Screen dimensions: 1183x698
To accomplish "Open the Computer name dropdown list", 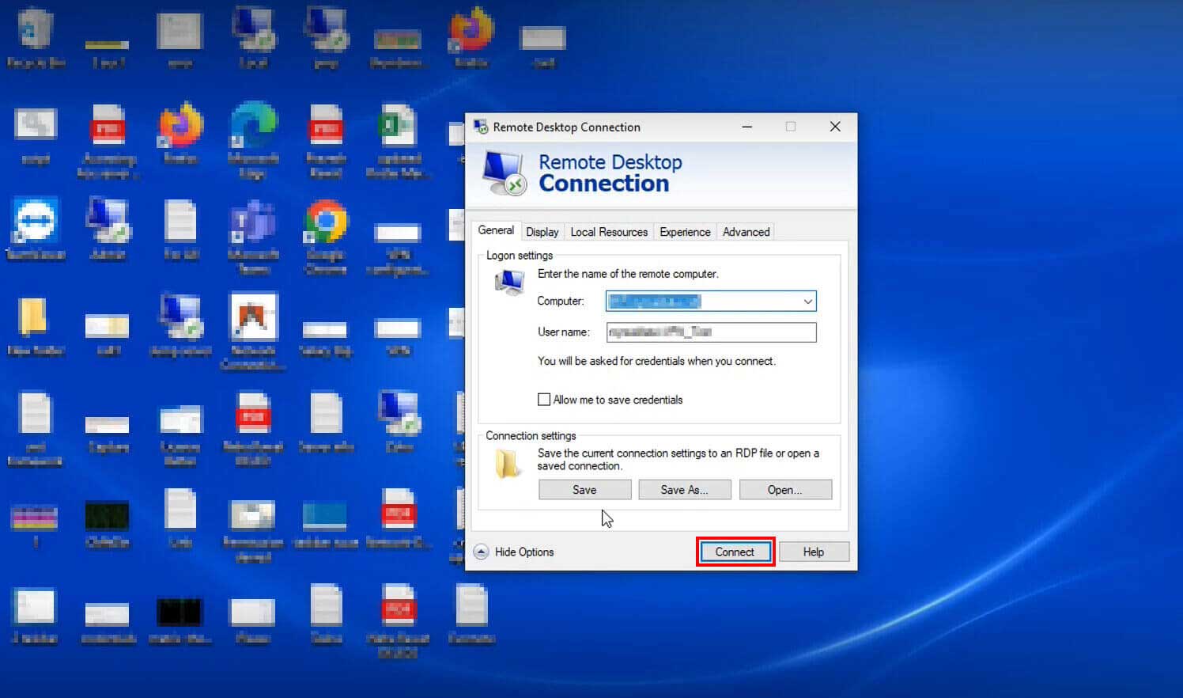I will (807, 301).
